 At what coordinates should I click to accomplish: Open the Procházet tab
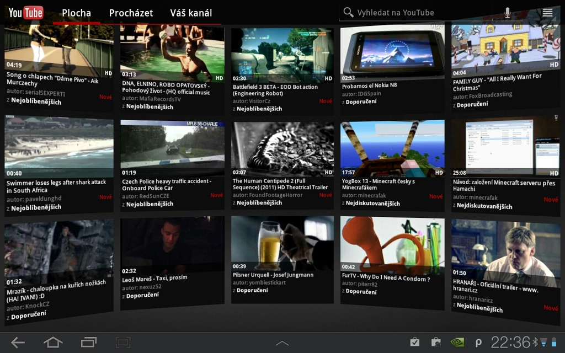(131, 12)
